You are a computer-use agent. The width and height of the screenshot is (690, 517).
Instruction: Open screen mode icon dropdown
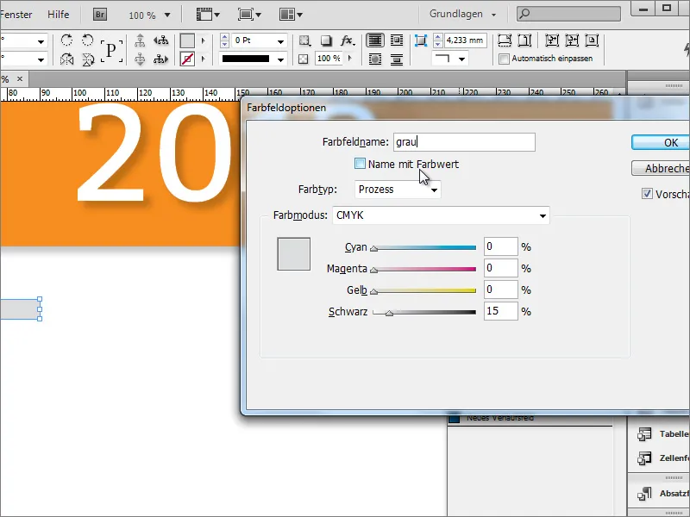(249, 15)
